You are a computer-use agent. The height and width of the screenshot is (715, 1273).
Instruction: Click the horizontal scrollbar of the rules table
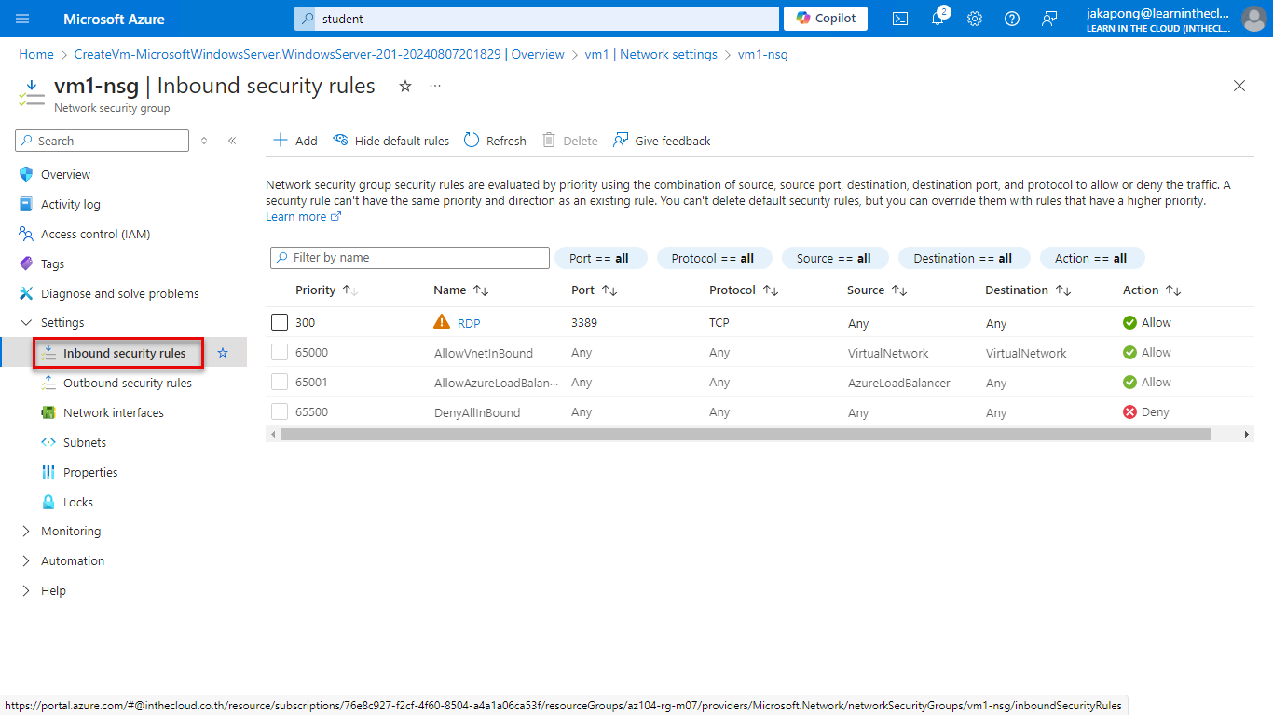click(746, 435)
